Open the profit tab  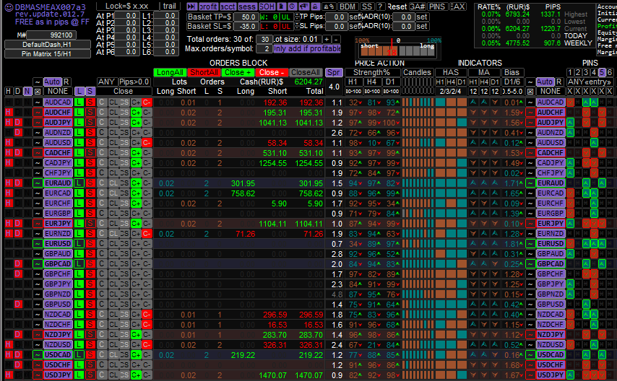pyautogui.click(x=208, y=6)
